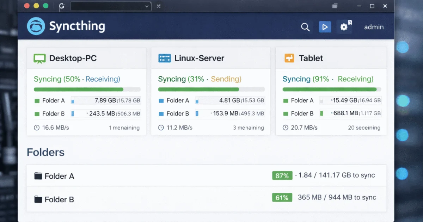423x222 pixels.
Task: Click clock icon beside 11.2 MB/s
Action: coord(161,128)
